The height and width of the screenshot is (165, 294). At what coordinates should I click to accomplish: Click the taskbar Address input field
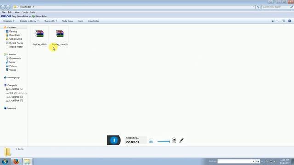(x=235, y=161)
